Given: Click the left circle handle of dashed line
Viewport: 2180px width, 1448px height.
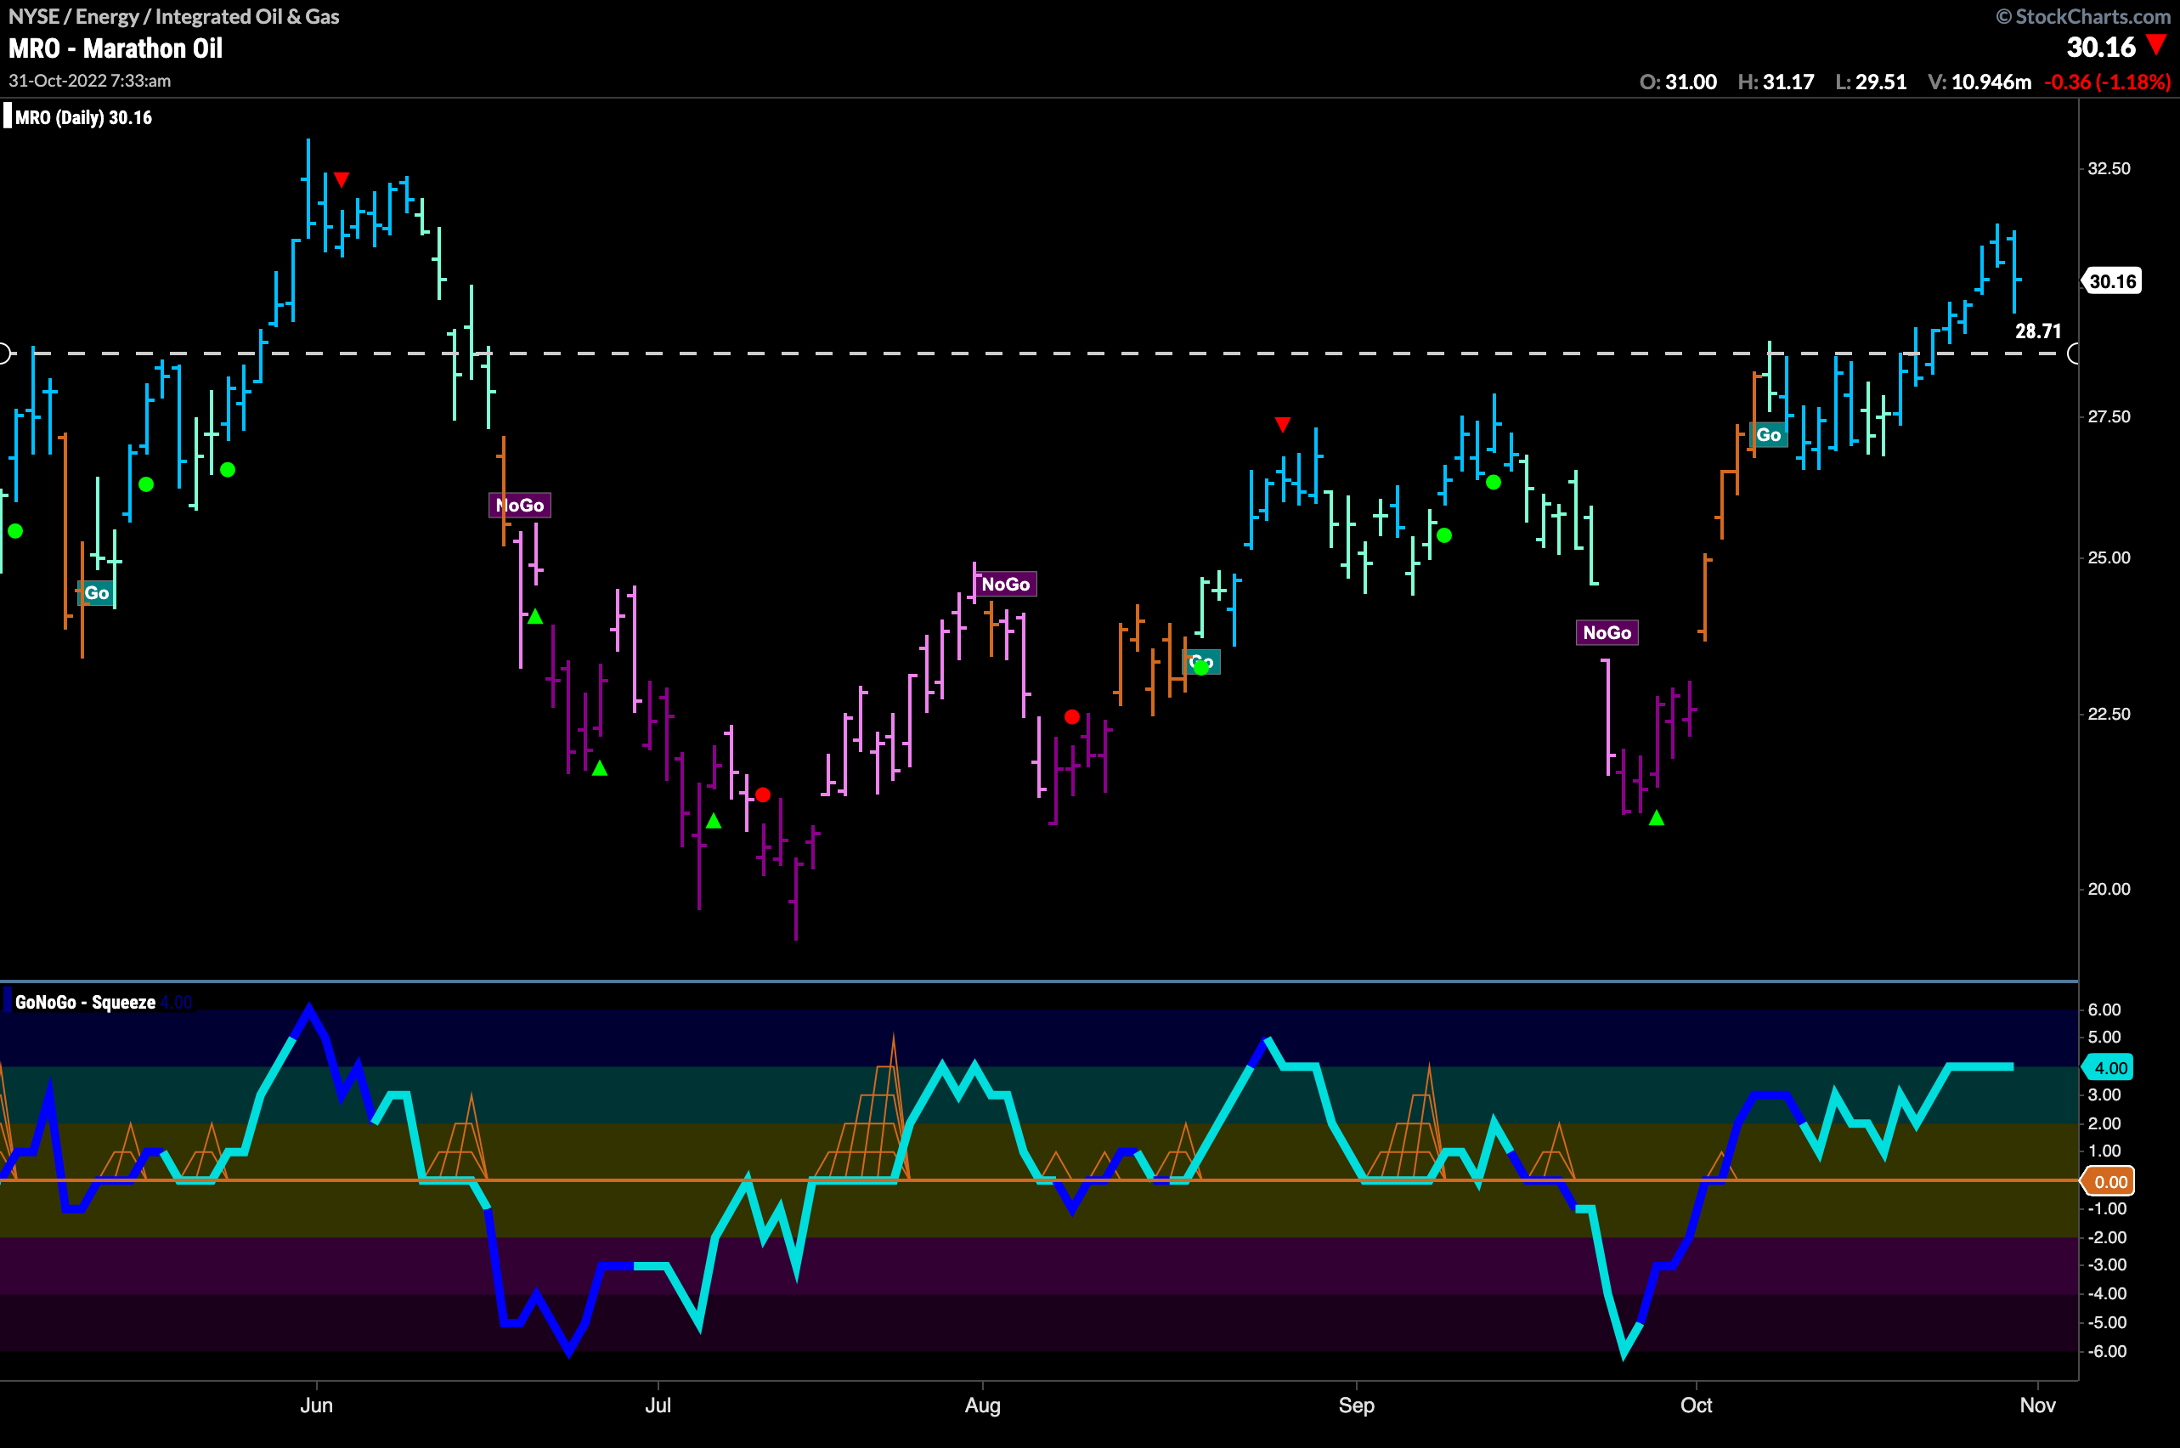Looking at the screenshot, I should [x=3, y=354].
